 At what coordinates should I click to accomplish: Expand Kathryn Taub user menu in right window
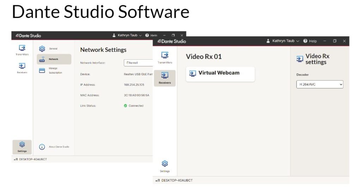pyautogui.click(x=282, y=41)
